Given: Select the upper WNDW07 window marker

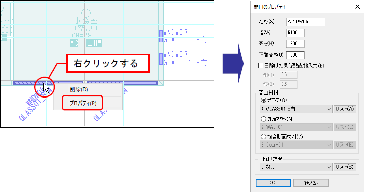Looking at the screenshot, I should pos(161,36).
